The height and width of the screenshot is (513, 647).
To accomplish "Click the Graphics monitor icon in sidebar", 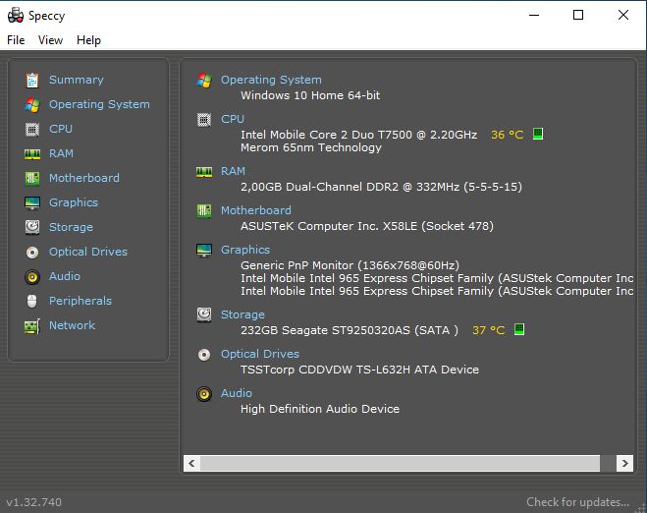I will point(32,202).
